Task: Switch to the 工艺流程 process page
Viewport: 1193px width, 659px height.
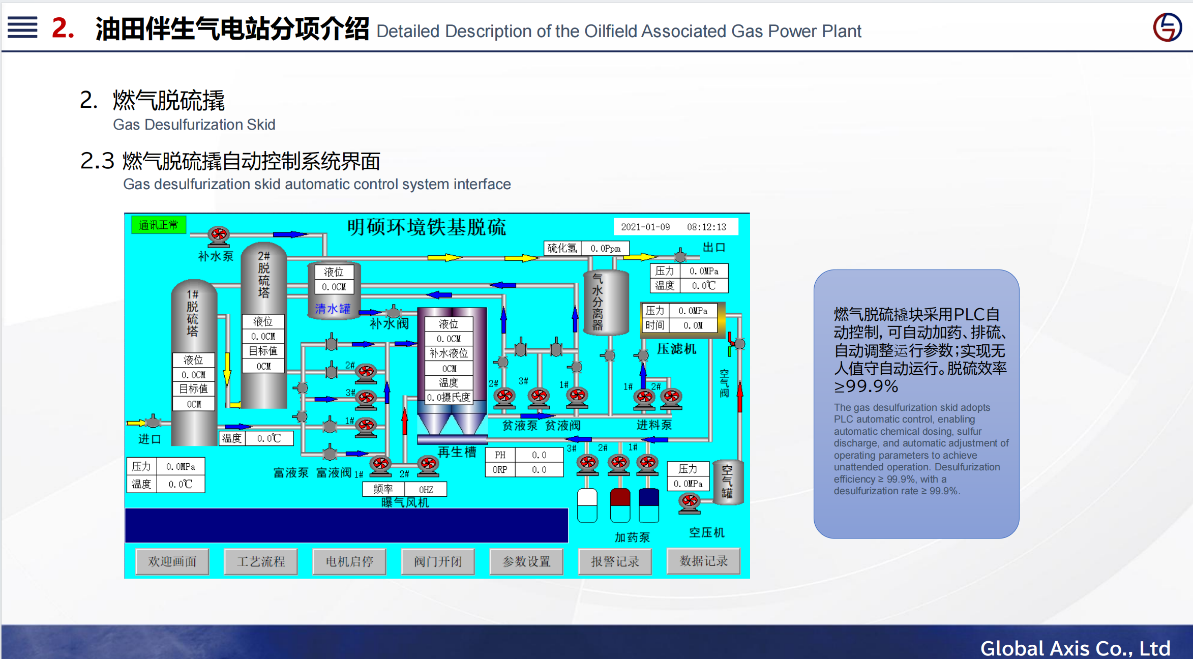Action: click(x=261, y=561)
